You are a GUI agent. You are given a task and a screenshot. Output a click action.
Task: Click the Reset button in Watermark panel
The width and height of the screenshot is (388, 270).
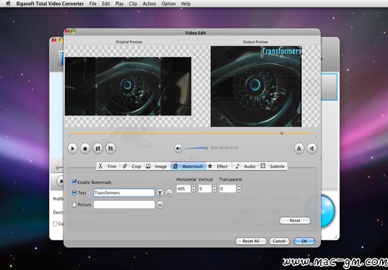295,221
